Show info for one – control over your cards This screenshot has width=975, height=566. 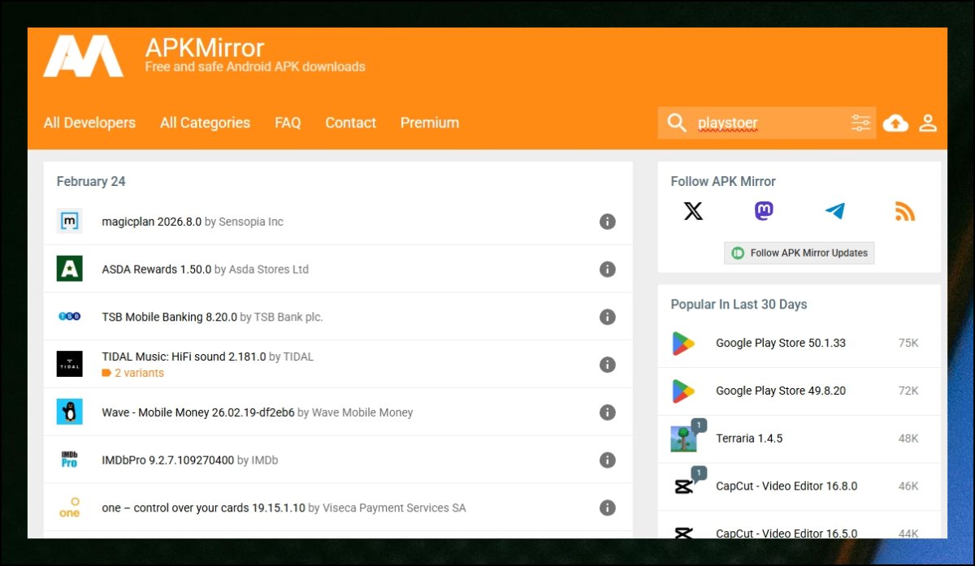pyautogui.click(x=608, y=508)
